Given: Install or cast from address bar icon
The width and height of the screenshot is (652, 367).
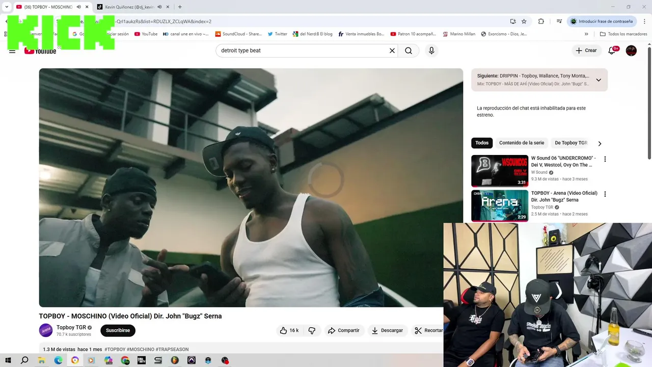Looking at the screenshot, I should coord(512,21).
